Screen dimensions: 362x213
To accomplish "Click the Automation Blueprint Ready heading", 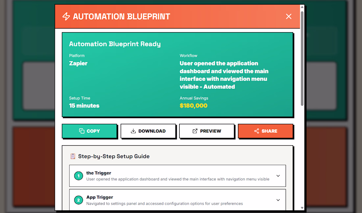I will click(115, 44).
